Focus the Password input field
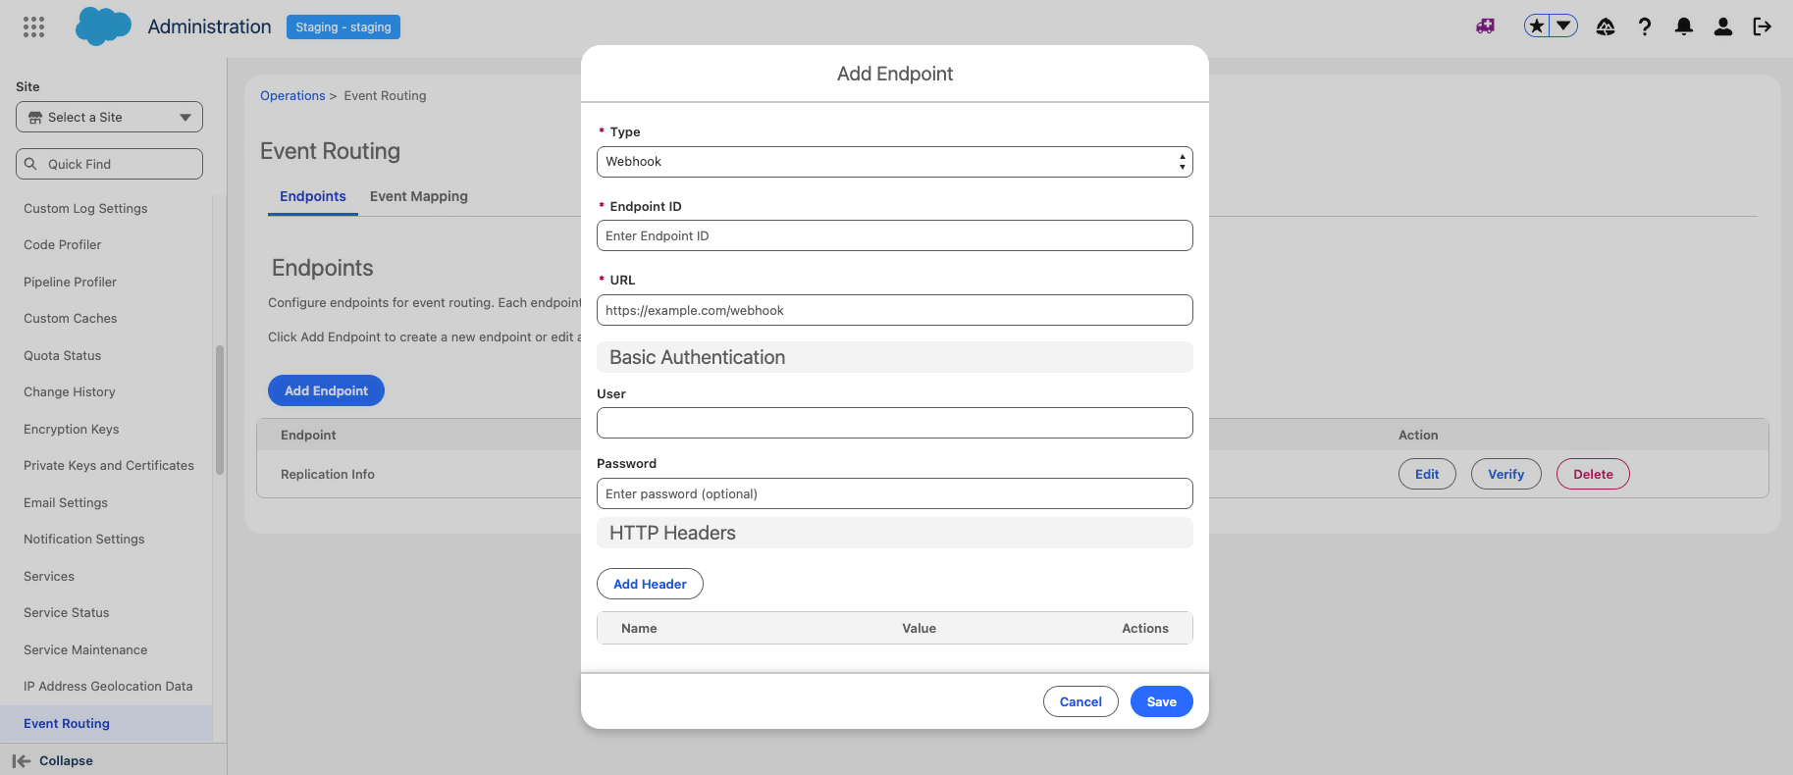The height and width of the screenshot is (775, 1793). [x=895, y=493]
